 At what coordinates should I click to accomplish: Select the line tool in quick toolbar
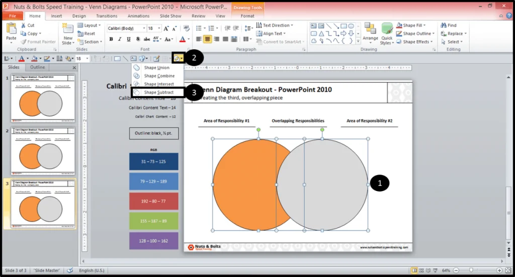125,58
